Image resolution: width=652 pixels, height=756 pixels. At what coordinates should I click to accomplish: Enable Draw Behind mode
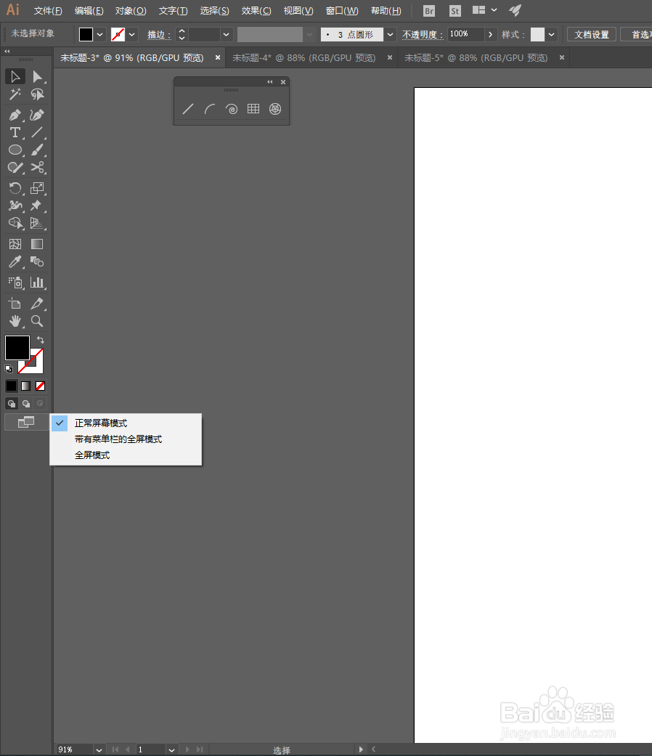[26, 404]
